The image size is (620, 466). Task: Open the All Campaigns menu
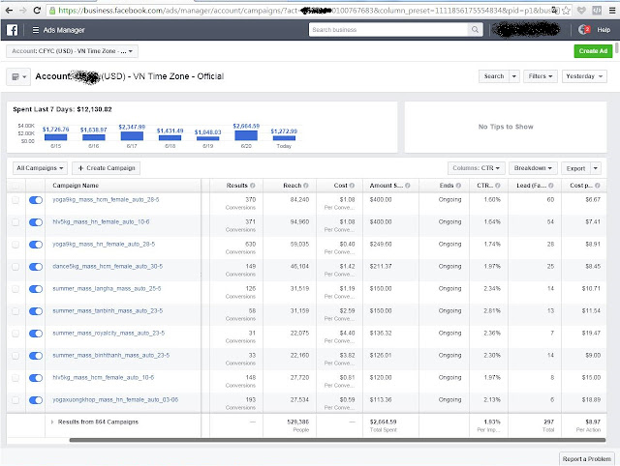(x=40, y=168)
